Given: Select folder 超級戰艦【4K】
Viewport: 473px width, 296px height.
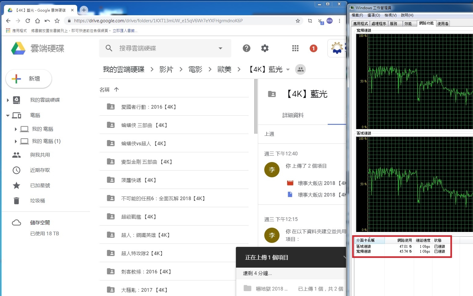Looking at the screenshot, I should 174,217.
